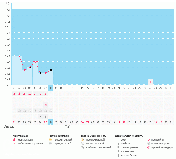Click the кремообразная cervical fluid legend icon
This screenshot has width=176, height=159.
tap(118, 147)
